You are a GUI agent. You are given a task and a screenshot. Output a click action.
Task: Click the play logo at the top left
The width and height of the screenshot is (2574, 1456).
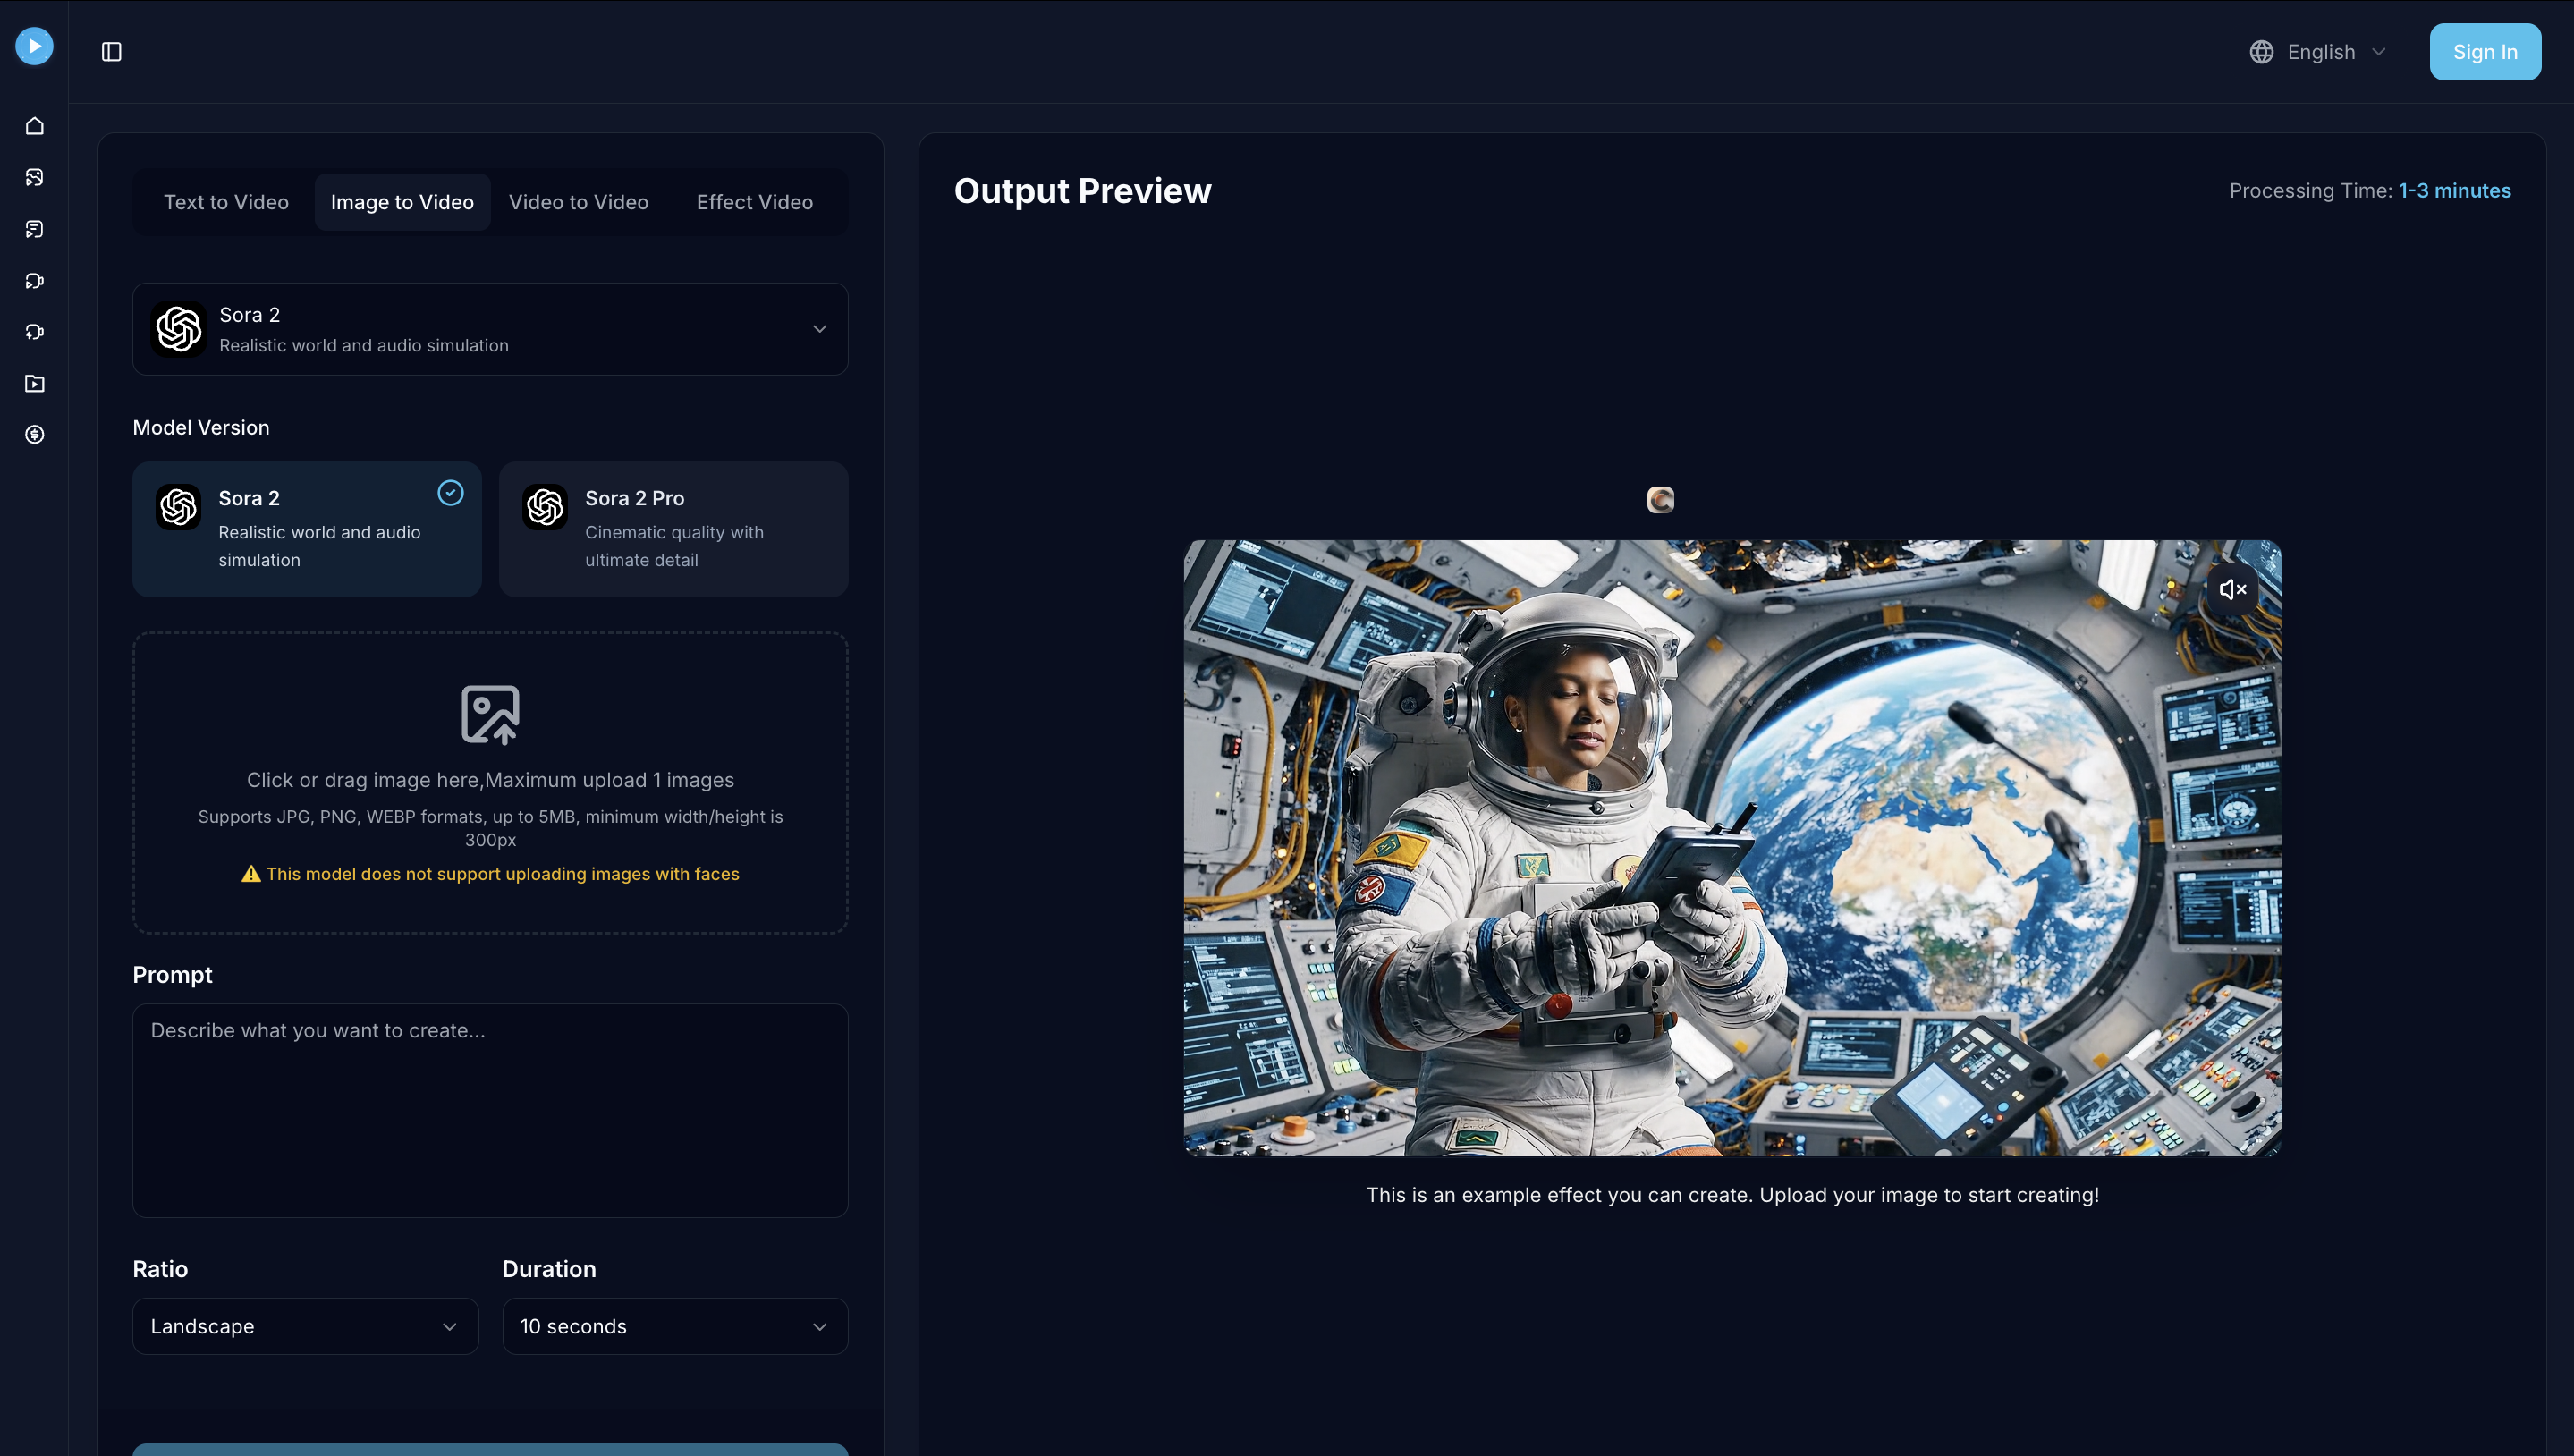pos(34,46)
